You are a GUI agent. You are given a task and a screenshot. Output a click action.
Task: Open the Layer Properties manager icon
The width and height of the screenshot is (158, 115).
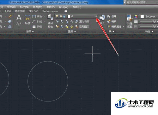click(x=51, y=17)
